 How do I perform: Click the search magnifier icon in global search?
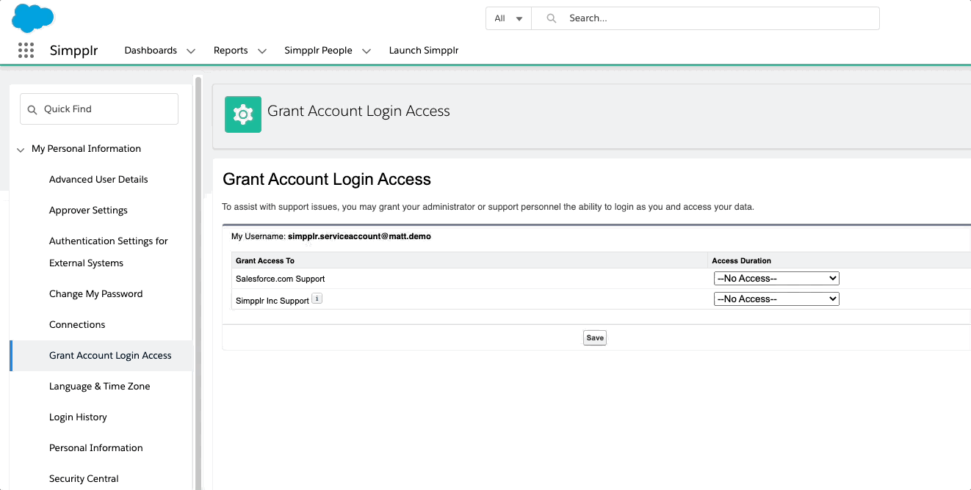tap(552, 18)
